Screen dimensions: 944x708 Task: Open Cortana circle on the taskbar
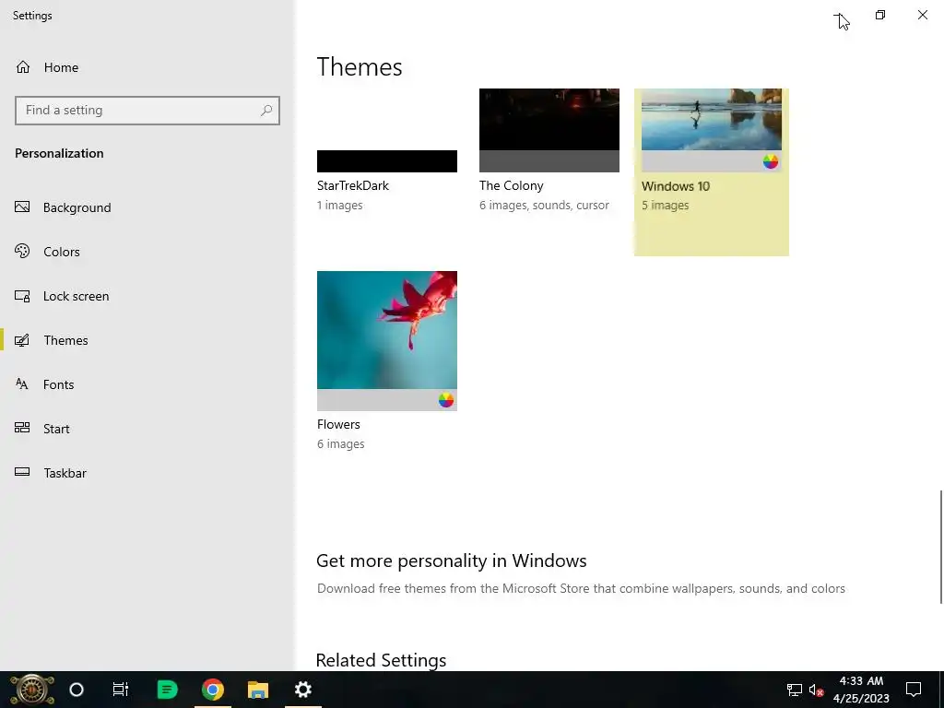[x=77, y=690]
